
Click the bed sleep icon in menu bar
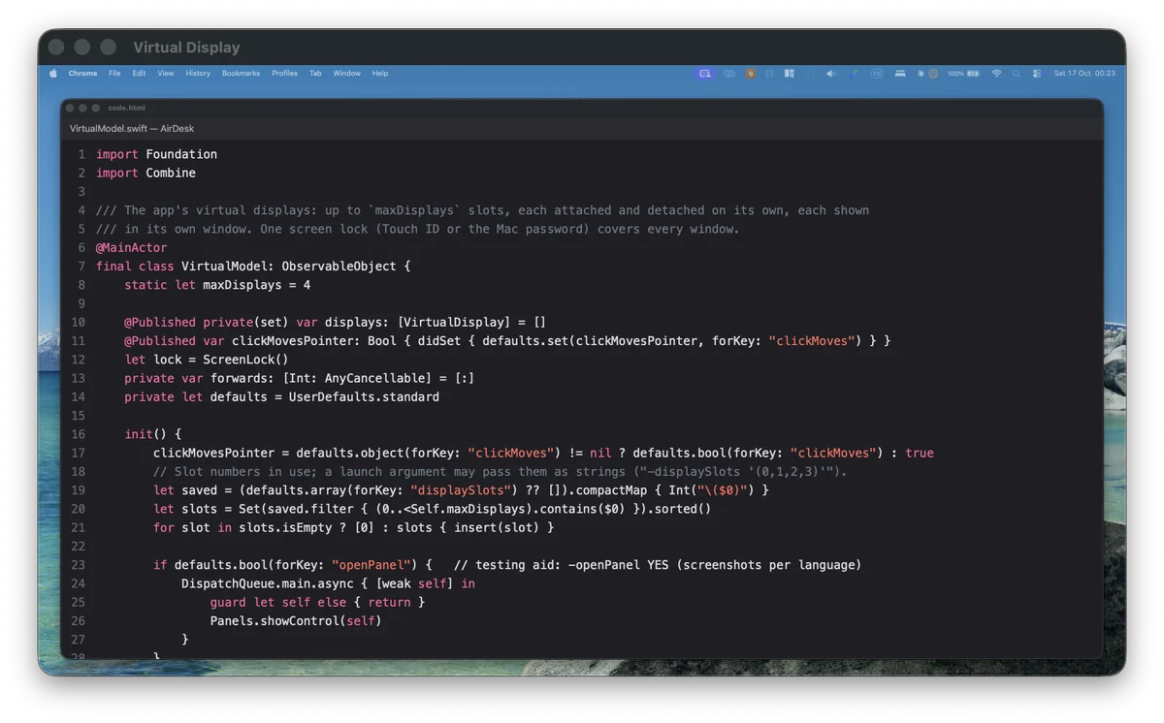point(900,74)
